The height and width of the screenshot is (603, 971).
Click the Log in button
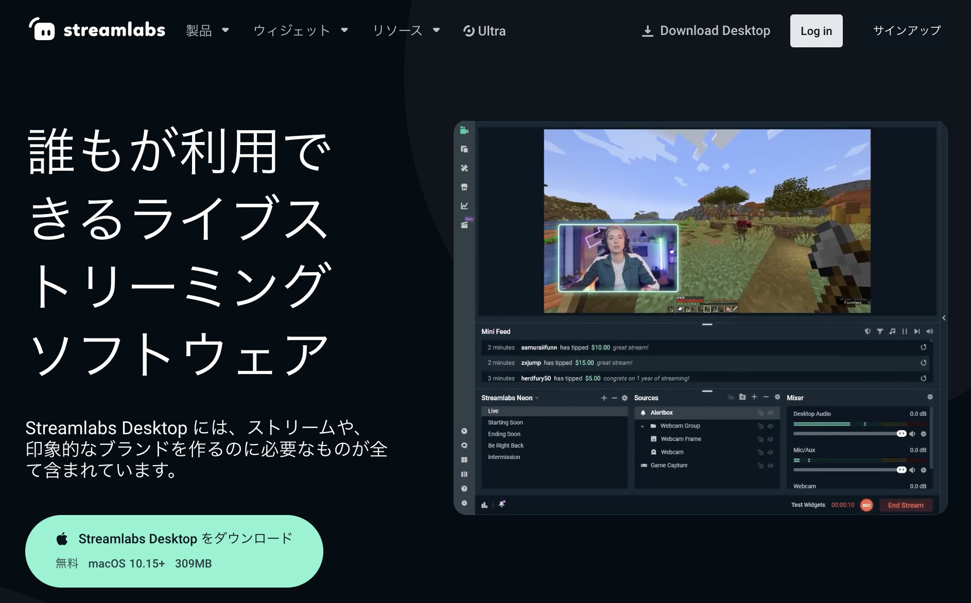click(x=816, y=31)
